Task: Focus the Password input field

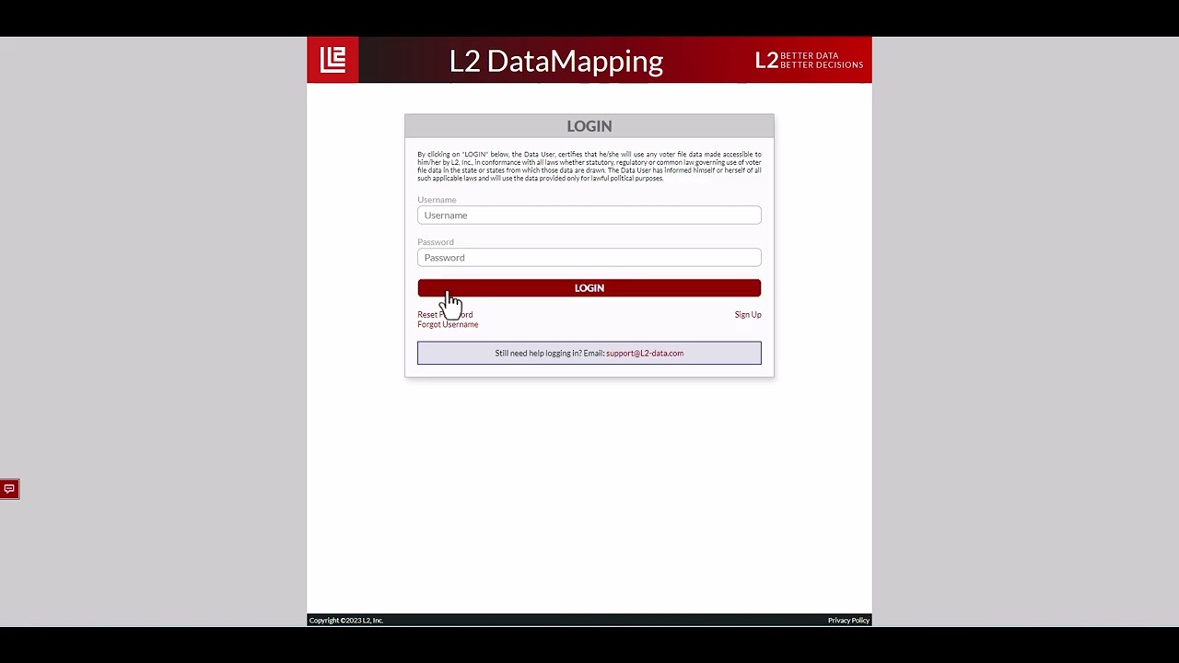Action: coord(589,258)
